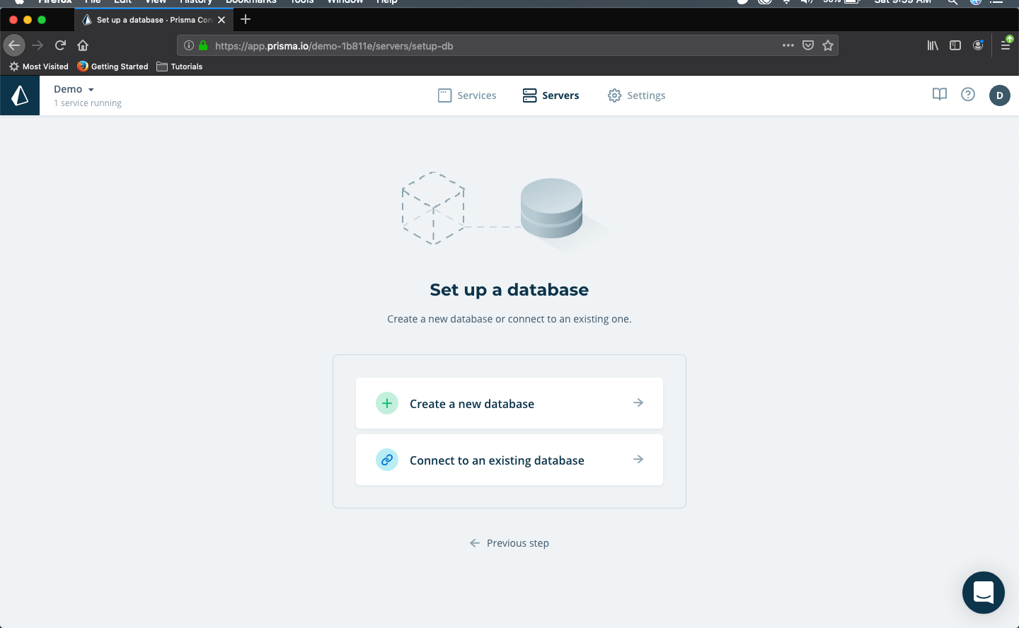Click the browser Forward button
1019x628 pixels.
point(38,45)
